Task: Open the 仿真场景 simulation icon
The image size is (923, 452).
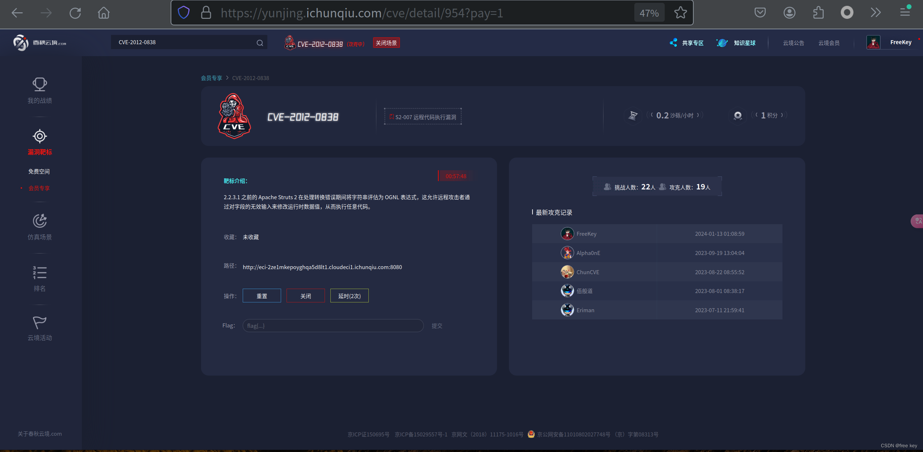Action: [x=39, y=221]
